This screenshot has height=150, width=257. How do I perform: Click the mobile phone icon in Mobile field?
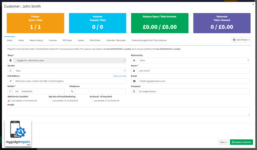(10, 91)
